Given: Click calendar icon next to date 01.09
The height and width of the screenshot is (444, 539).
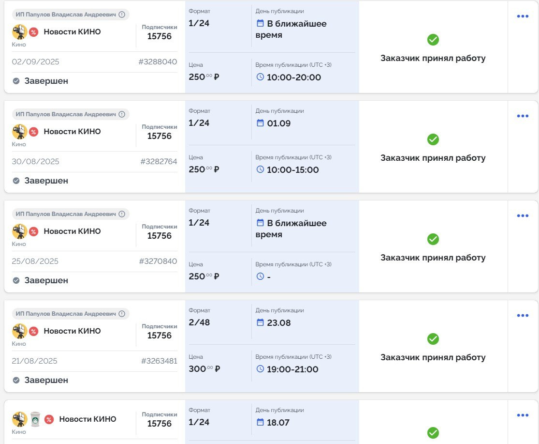Looking at the screenshot, I should (x=260, y=123).
